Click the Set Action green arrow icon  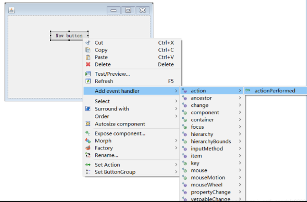point(88,165)
